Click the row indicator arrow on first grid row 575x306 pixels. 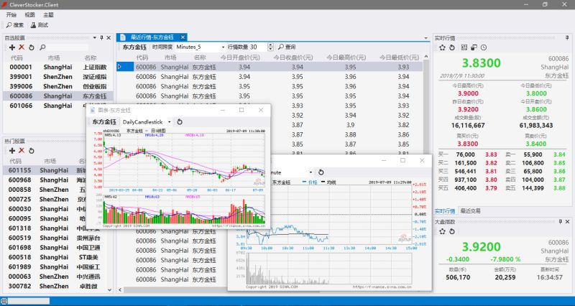(x=119, y=67)
